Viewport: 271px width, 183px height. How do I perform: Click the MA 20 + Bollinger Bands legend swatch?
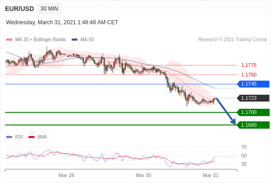pyautogui.click(x=9, y=40)
